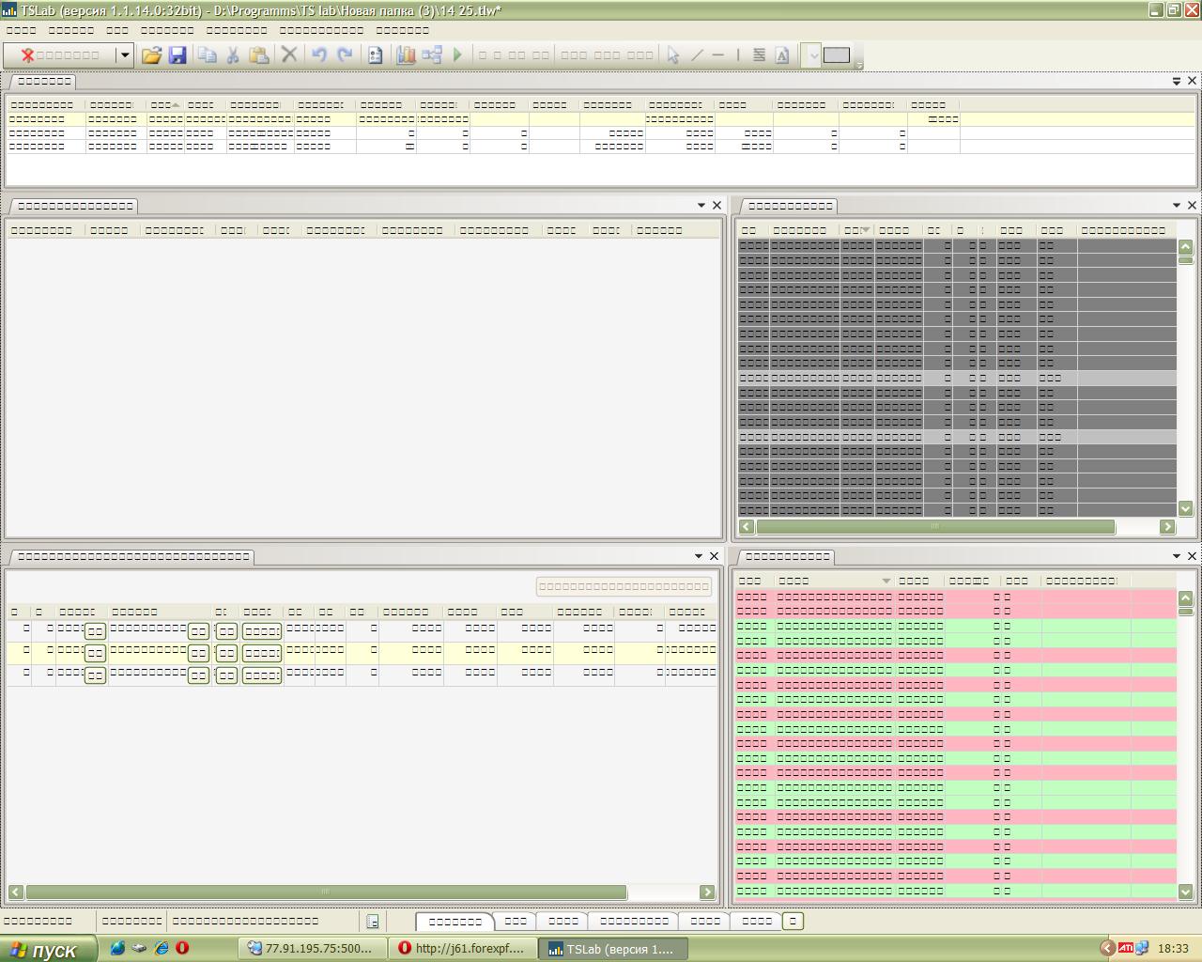Image resolution: width=1202 pixels, height=962 pixels.
Task: Click the gray color swatch in toolbar
Action: [x=837, y=55]
